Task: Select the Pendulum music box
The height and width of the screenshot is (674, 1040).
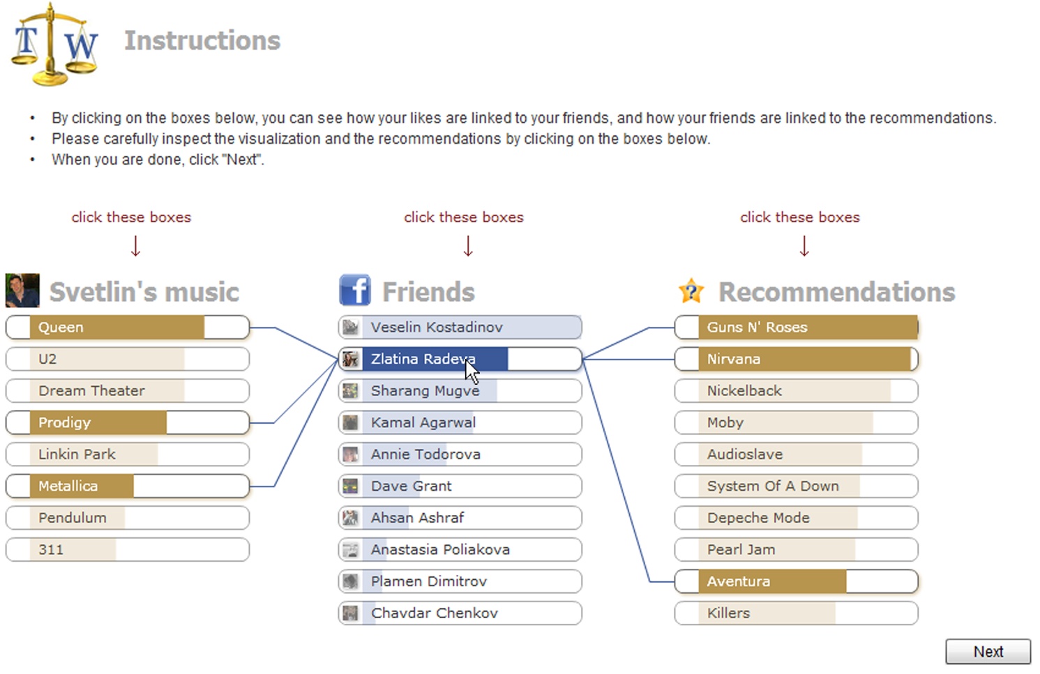Action: click(x=128, y=518)
